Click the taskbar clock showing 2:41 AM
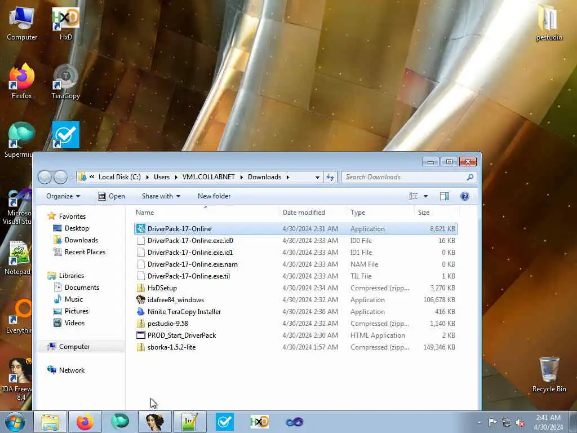The width and height of the screenshot is (577, 433). [x=548, y=422]
